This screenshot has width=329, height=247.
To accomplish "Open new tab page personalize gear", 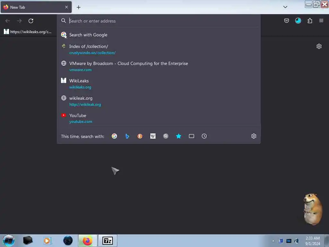I will click(319, 46).
